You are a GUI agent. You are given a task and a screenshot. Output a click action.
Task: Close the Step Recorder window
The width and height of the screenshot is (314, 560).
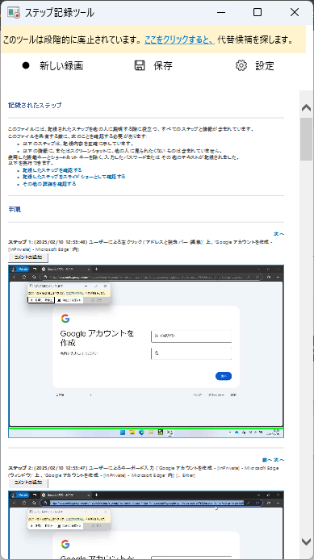click(x=295, y=12)
